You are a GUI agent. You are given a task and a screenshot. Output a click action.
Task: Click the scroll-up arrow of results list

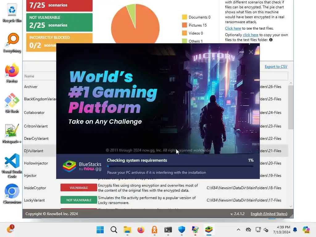(291, 83)
